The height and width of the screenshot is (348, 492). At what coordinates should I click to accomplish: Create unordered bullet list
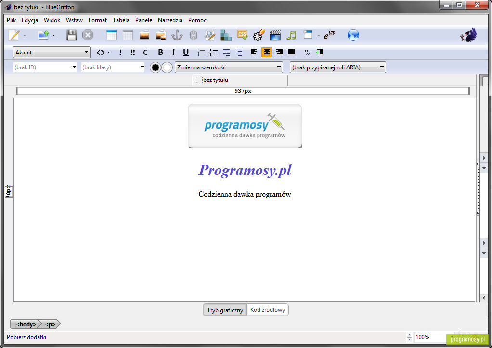201,53
